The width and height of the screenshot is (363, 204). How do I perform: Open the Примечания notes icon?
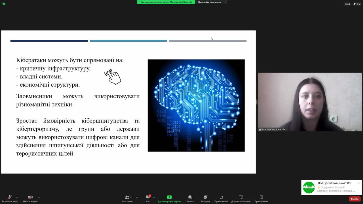[x=261, y=197]
